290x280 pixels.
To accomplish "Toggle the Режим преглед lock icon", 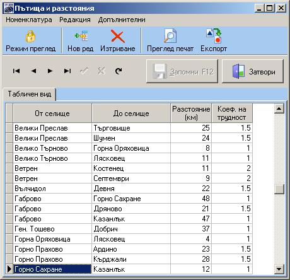I will pyautogui.click(x=31, y=41).
